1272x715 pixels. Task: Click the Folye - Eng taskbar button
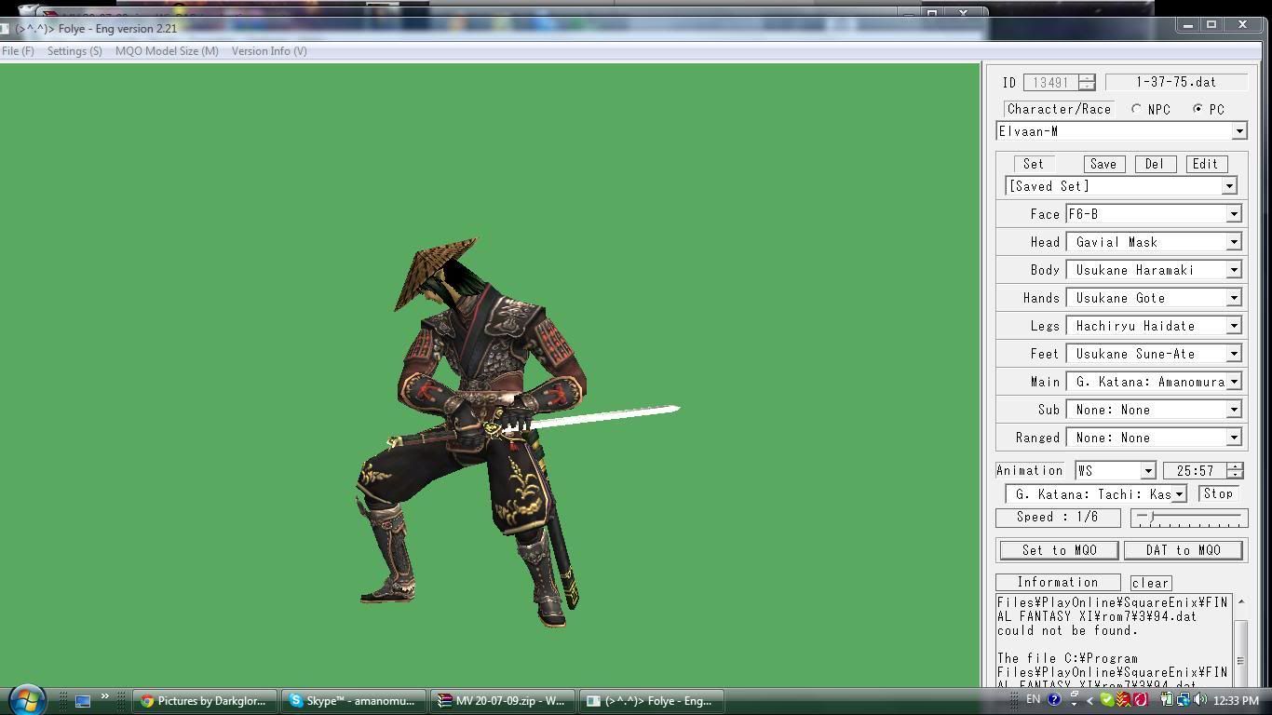click(651, 700)
